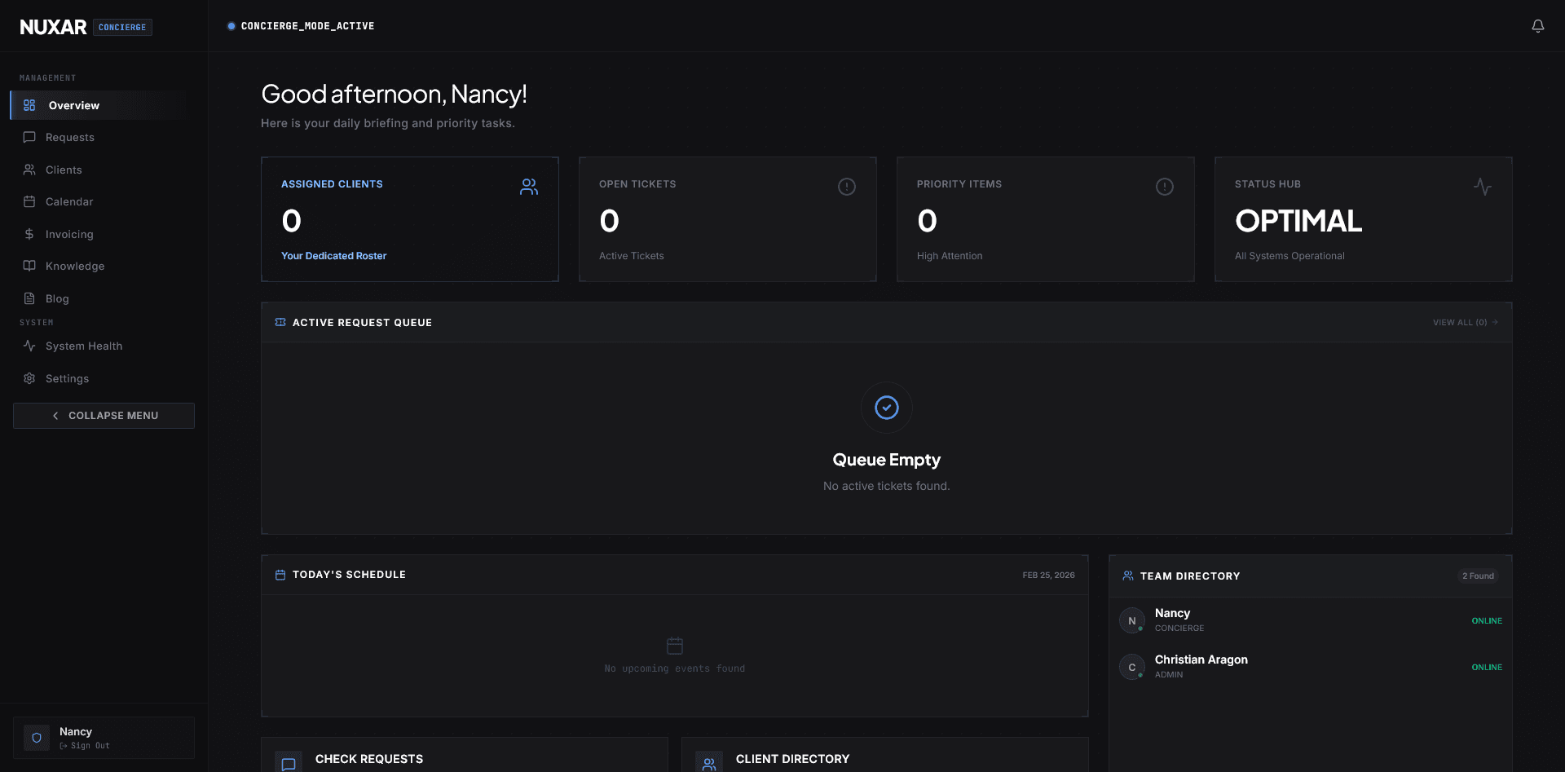Click the Assigned Clients people icon
This screenshot has width=1565, height=772.
pos(528,187)
